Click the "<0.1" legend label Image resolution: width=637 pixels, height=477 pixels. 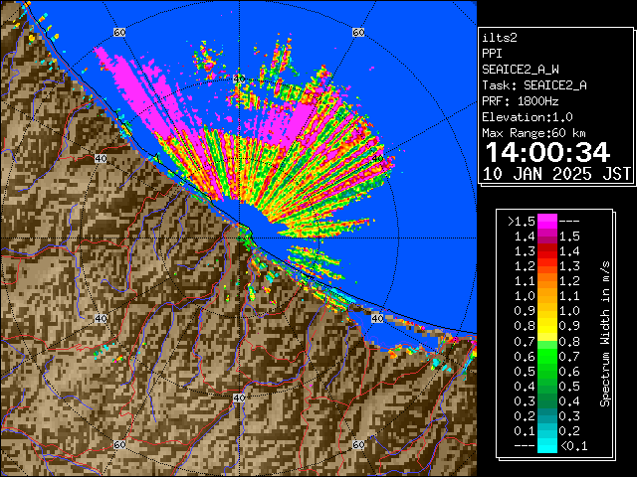click(573, 446)
